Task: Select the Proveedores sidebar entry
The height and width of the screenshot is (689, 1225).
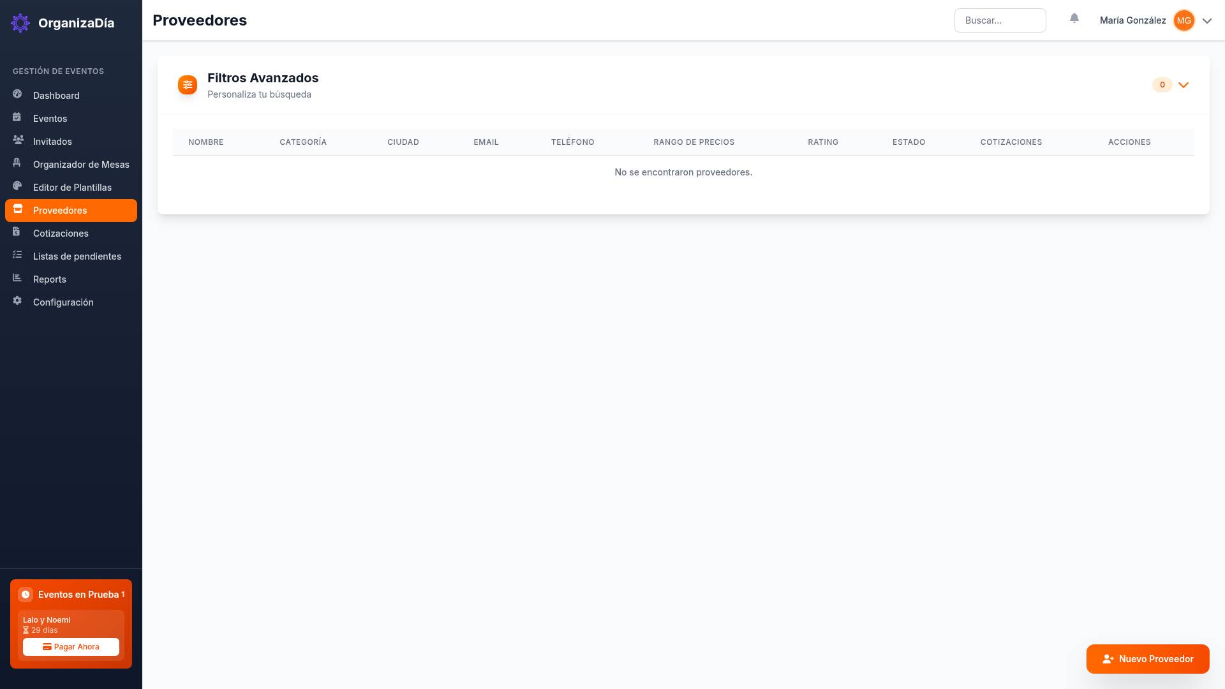Action: coord(60,210)
